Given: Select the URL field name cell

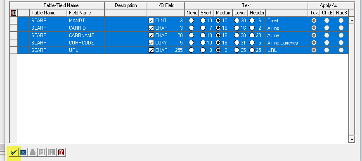Looking at the screenshot, I should coord(86,50).
